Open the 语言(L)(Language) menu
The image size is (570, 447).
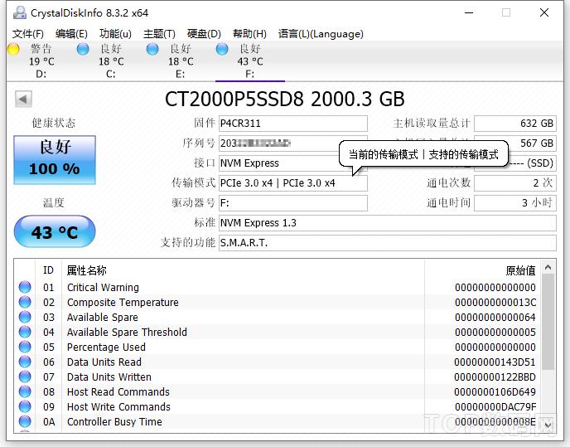(321, 34)
